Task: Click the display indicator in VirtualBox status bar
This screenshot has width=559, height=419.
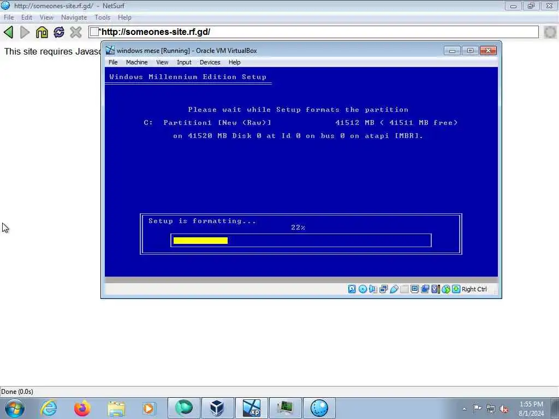Action: pos(414,289)
